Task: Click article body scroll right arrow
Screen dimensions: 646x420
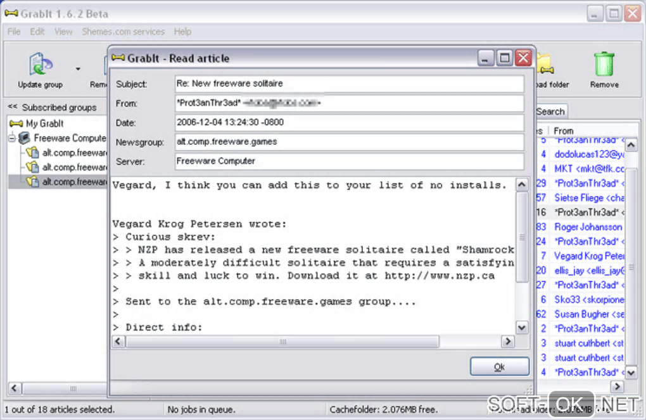Action: tap(507, 342)
